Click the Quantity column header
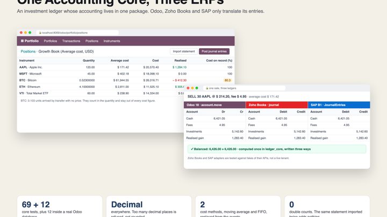The width and height of the screenshot is (387, 217). click(89, 61)
